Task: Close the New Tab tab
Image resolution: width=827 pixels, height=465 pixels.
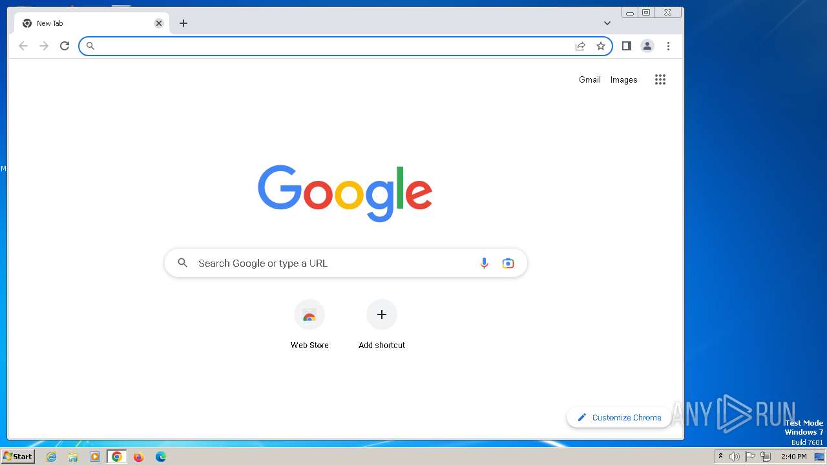Action: 159,23
